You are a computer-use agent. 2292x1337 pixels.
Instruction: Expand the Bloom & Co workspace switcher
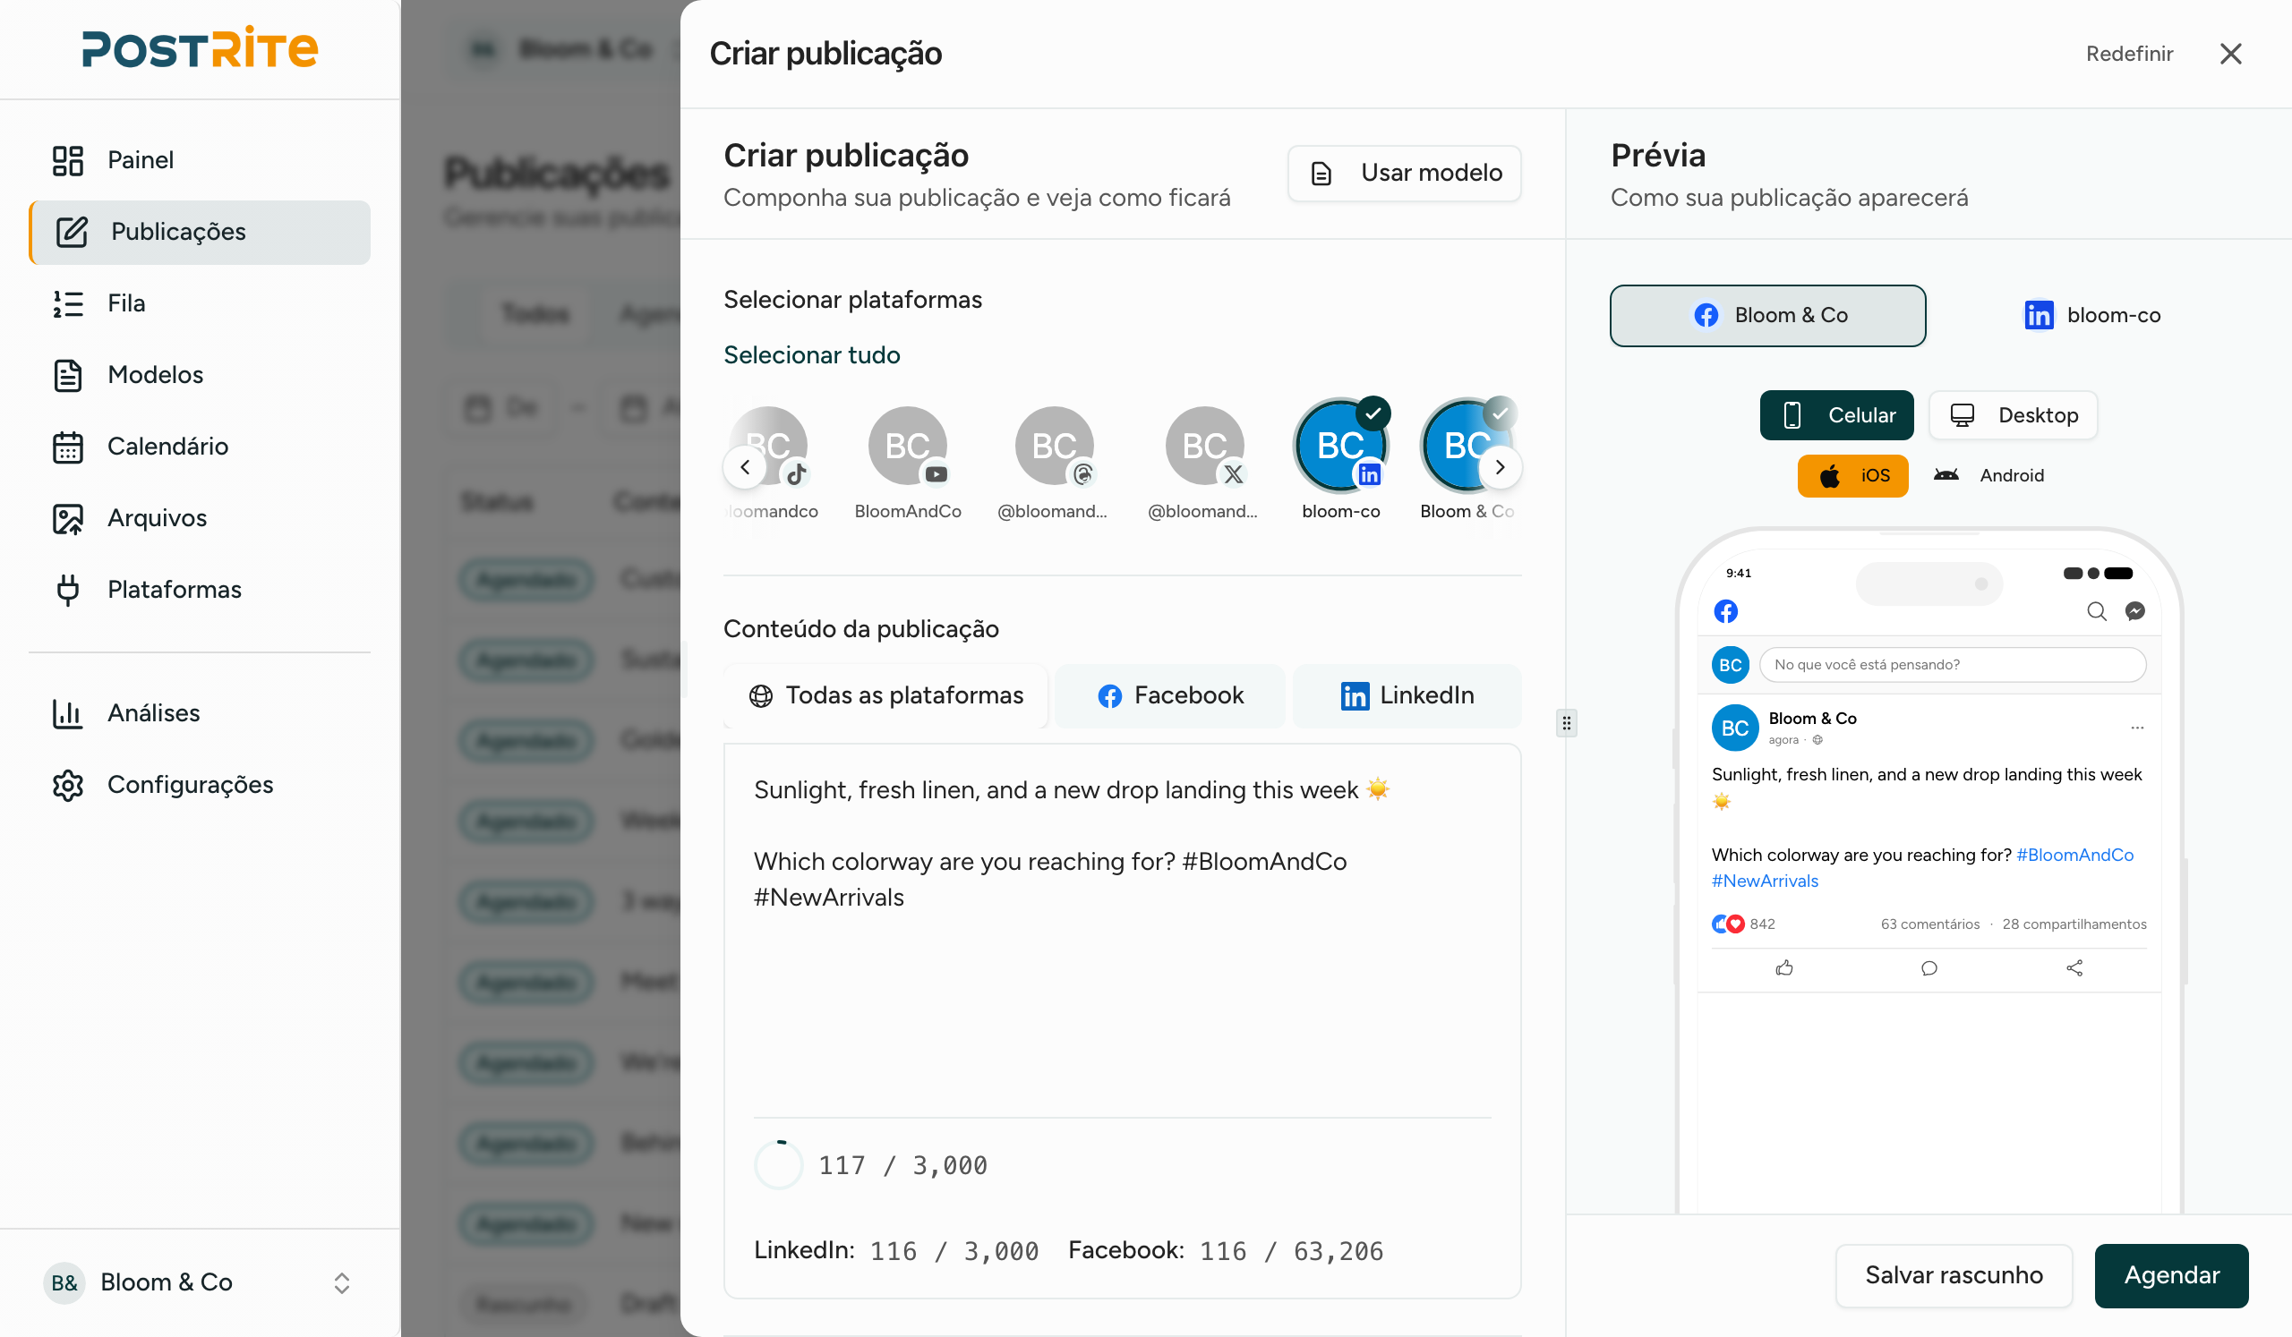point(199,1282)
